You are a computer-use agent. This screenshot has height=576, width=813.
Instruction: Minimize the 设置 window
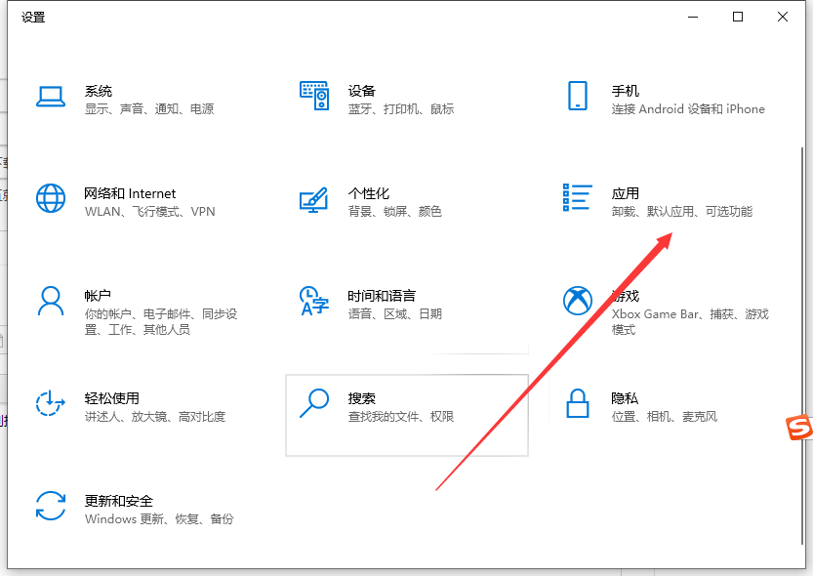tap(692, 17)
